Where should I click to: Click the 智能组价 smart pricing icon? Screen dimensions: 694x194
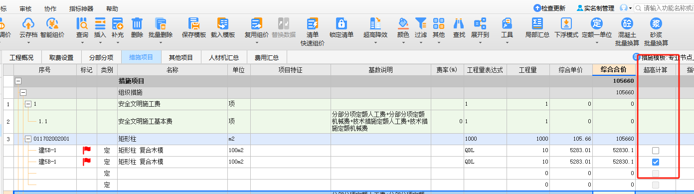pos(52,23)
